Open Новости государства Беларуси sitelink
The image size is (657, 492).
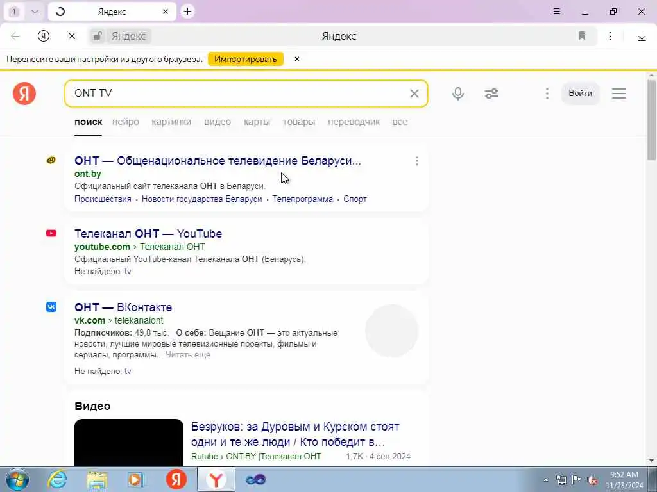pyautogui.click(x=201, y=199)
